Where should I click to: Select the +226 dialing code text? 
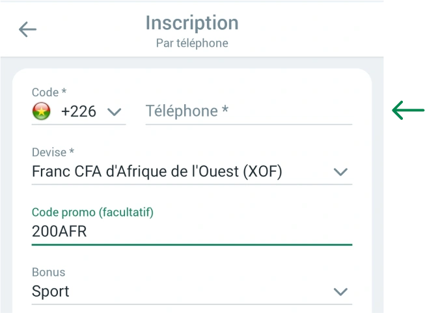[x=78, y=111]
